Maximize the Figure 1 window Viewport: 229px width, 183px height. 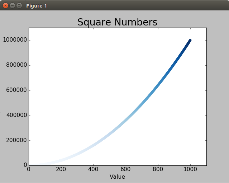click(19, 6)
